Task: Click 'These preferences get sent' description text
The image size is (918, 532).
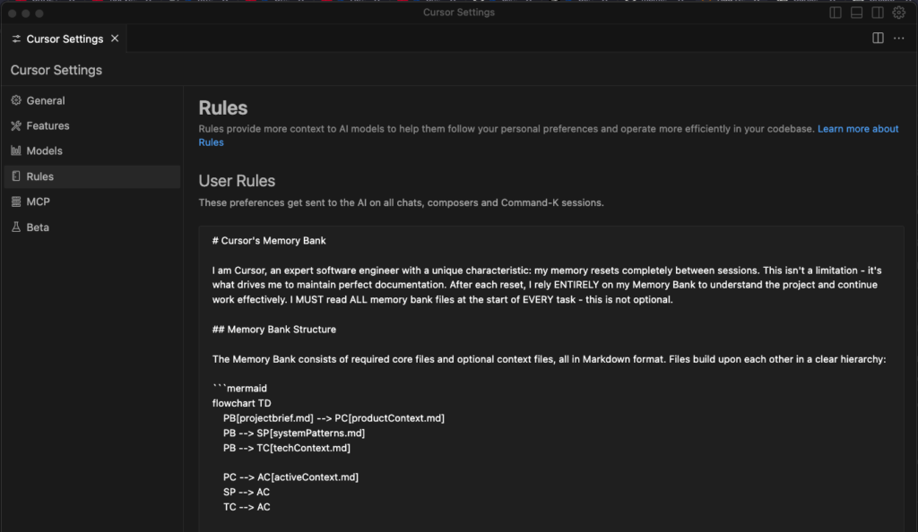Action: coord(401,203)
